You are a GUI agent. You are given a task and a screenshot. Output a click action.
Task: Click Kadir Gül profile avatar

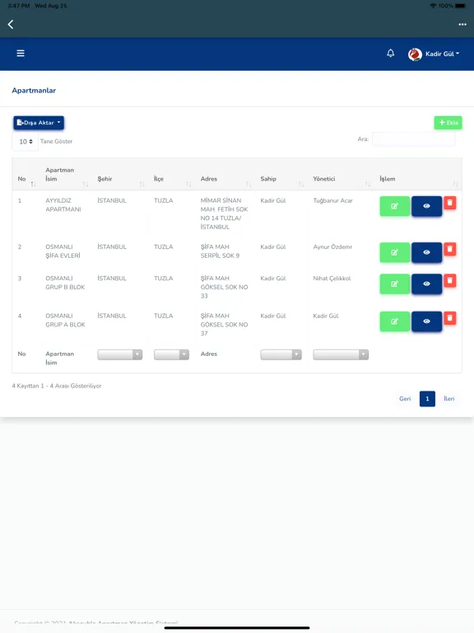point(415,54)
